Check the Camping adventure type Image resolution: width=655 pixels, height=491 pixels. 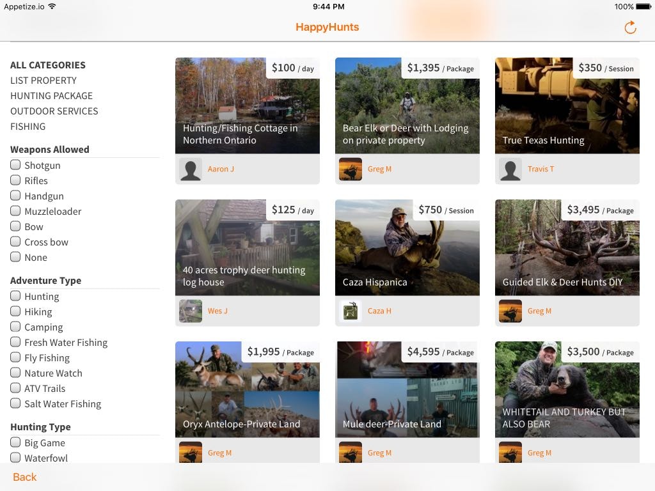pyautogui.click(x=15, y=327)
